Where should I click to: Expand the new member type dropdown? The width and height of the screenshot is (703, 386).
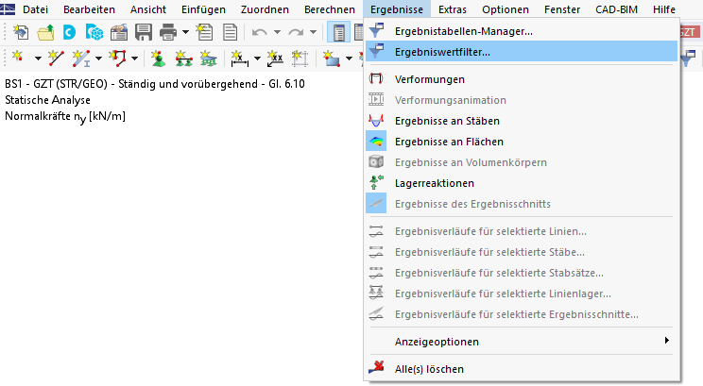pos(98,59)
